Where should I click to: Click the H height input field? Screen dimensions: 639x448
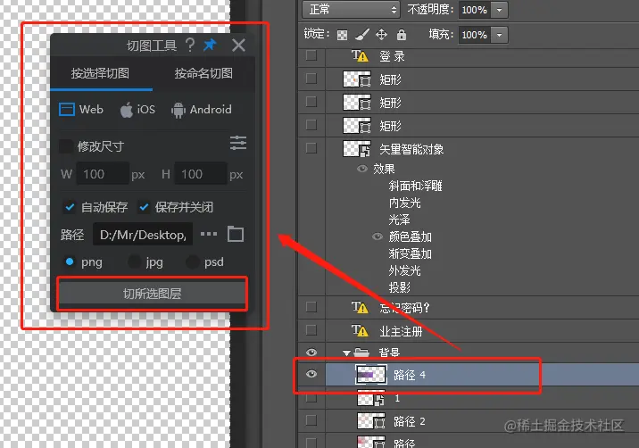pyautogui.click(x=201, y=174)
